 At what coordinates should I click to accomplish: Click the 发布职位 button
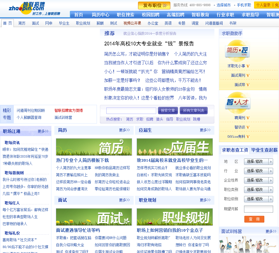(x=154, y=6)
